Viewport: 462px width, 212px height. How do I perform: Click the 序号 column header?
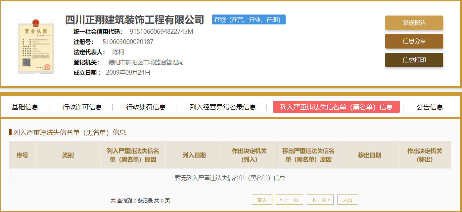click(x=22, y=155)
